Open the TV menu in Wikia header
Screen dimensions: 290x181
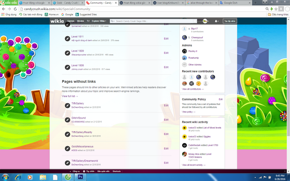(88, 21)
